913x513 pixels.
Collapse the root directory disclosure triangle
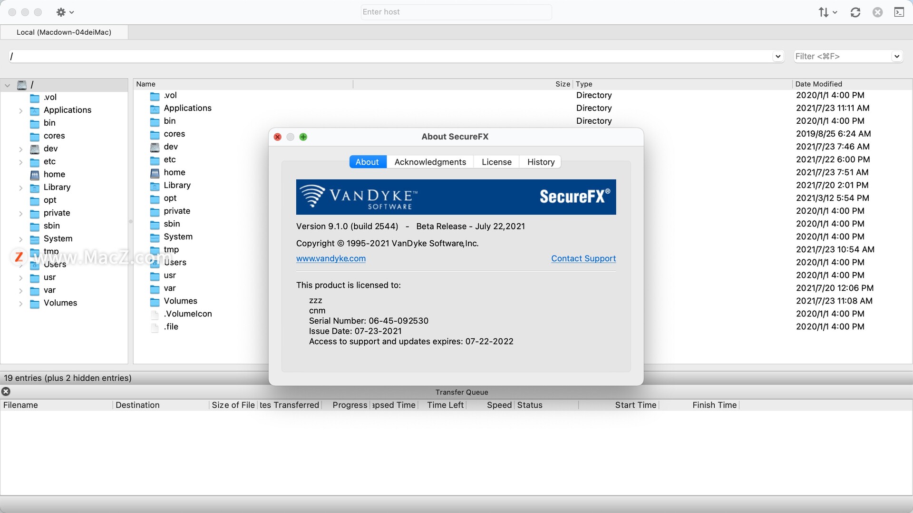pos(7,85)
